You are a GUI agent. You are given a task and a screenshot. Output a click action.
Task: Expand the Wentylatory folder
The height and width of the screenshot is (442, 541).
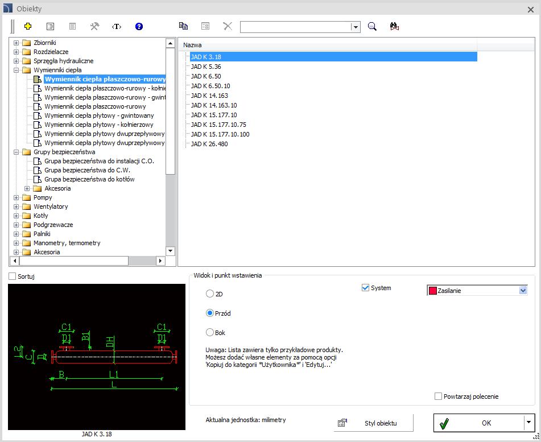tap(16, 206)
